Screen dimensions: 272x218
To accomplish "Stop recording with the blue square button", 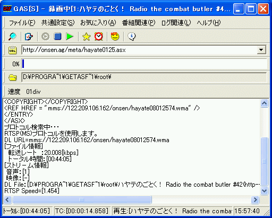I will coord(57,37).
